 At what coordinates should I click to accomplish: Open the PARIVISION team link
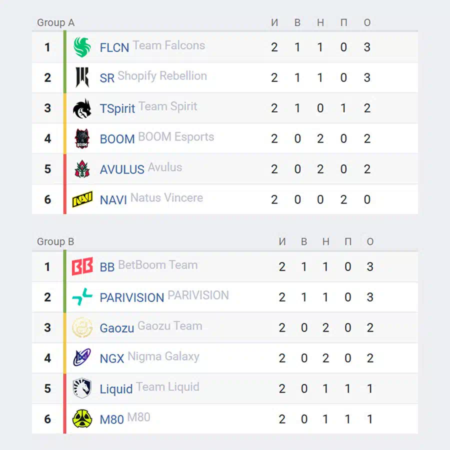coord(131,297)
